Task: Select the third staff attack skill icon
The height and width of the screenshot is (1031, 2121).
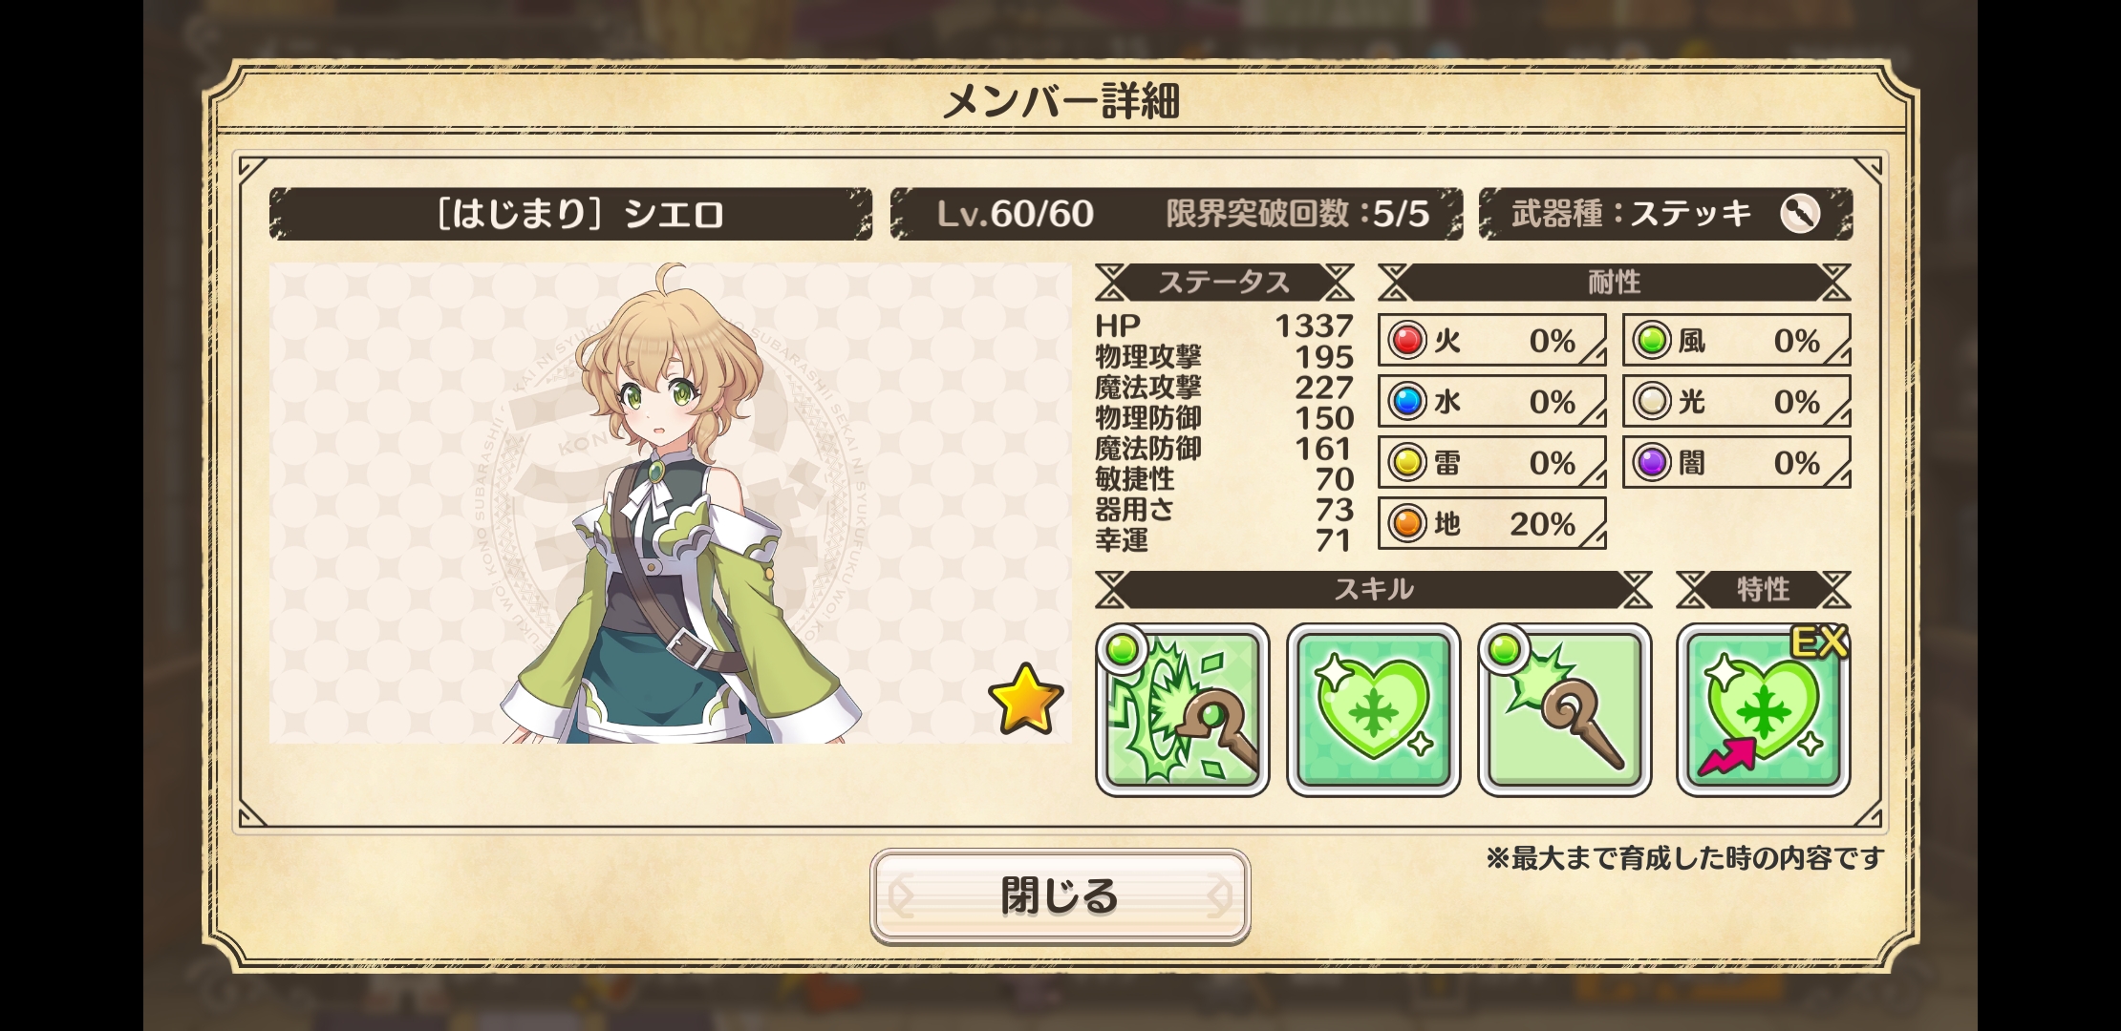Action: pos(1564,709)
